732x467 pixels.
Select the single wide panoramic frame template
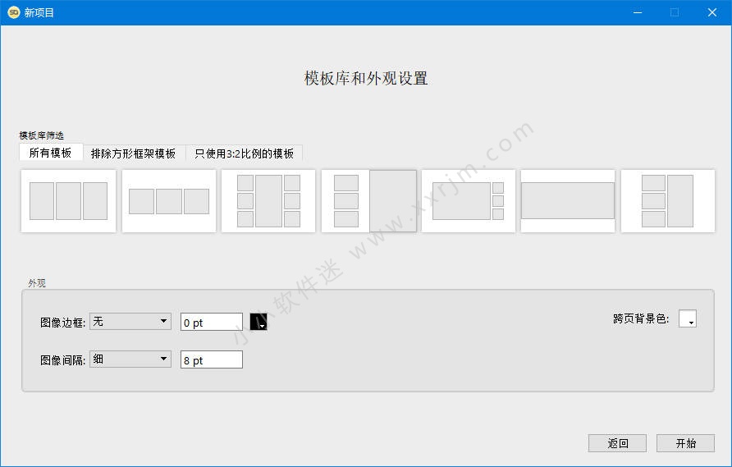click(568, 201)
